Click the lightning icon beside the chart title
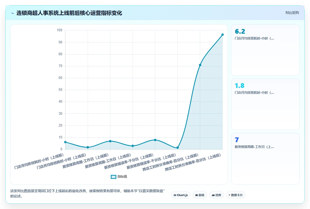The width and height of the screenshot is (310, 209). click(12, 13)
